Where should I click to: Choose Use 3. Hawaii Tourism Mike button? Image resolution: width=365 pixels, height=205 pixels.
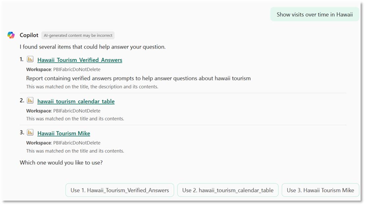pos(320,190)
